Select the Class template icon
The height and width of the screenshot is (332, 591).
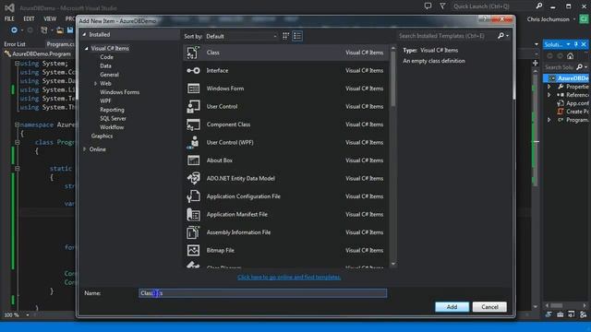tap(193, 53)
